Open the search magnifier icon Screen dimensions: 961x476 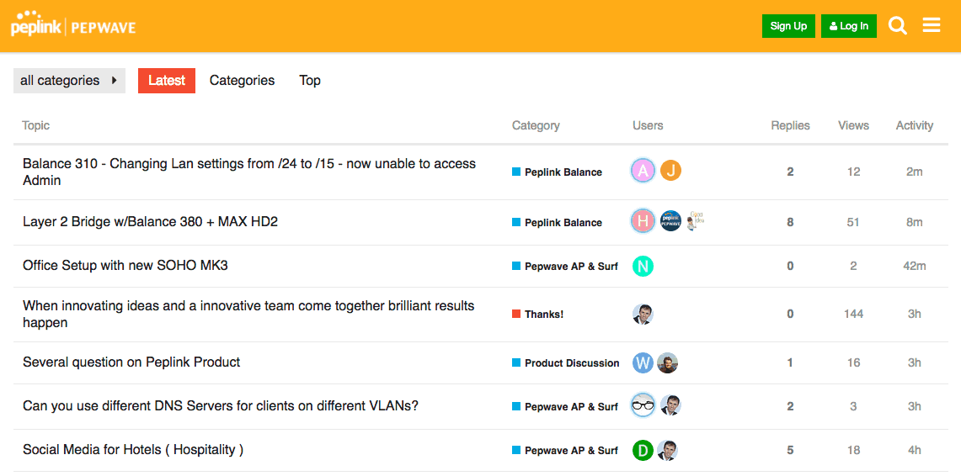pyautogui.click(x=897, y=26)
